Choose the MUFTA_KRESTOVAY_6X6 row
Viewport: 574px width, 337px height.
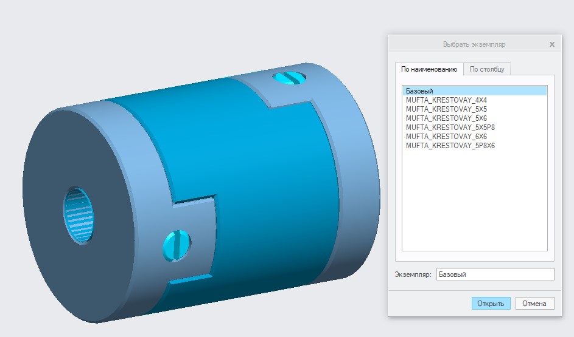pyautogui.click(x=474, y=137)
